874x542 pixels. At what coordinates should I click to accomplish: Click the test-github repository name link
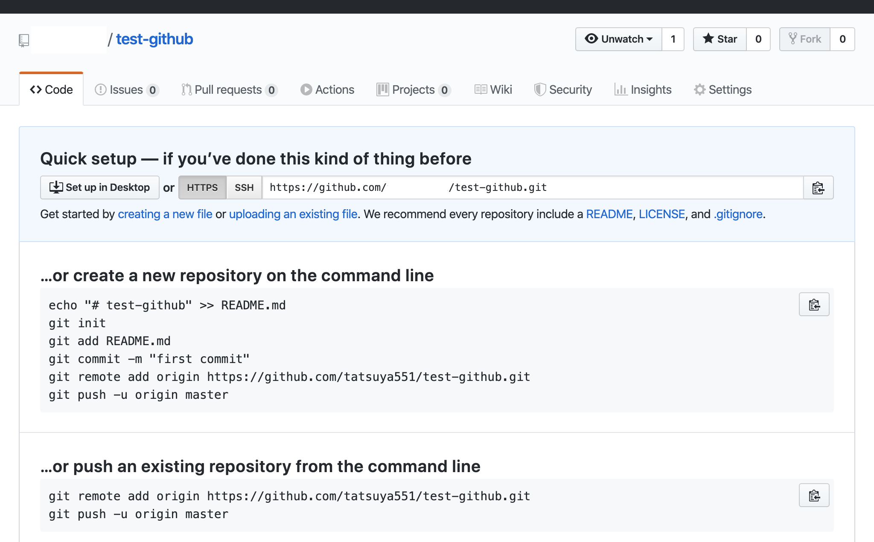(x=154, y=39)
